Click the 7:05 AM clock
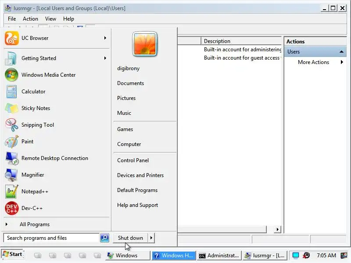 pos(326,256)
